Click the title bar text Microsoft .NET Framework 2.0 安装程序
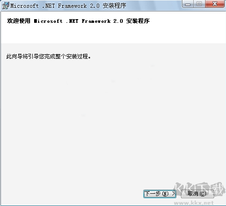226x206 pixels. click(68, 6)
